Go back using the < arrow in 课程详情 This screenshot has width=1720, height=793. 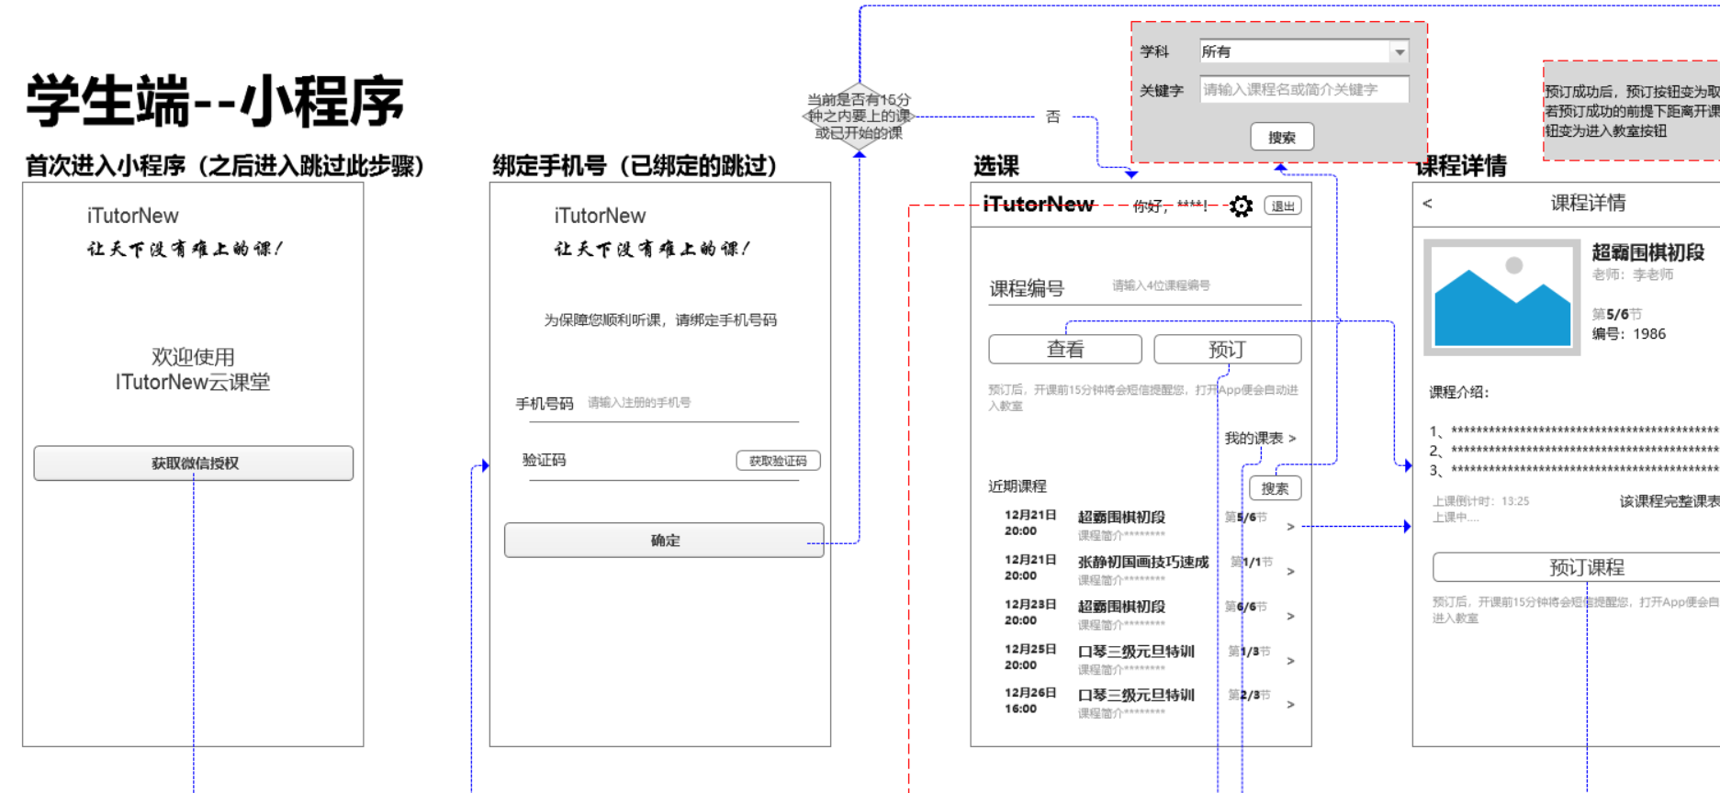click(x=1427, y=203)
